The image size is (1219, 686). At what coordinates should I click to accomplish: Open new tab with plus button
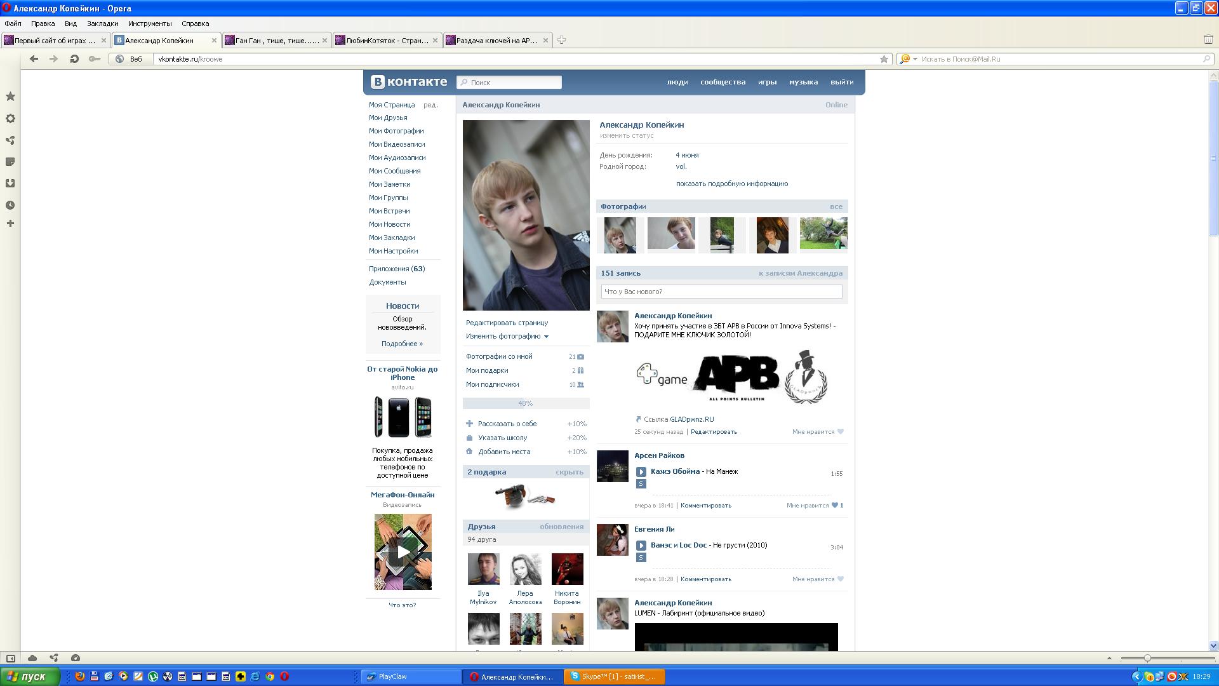tap(561, 40)
